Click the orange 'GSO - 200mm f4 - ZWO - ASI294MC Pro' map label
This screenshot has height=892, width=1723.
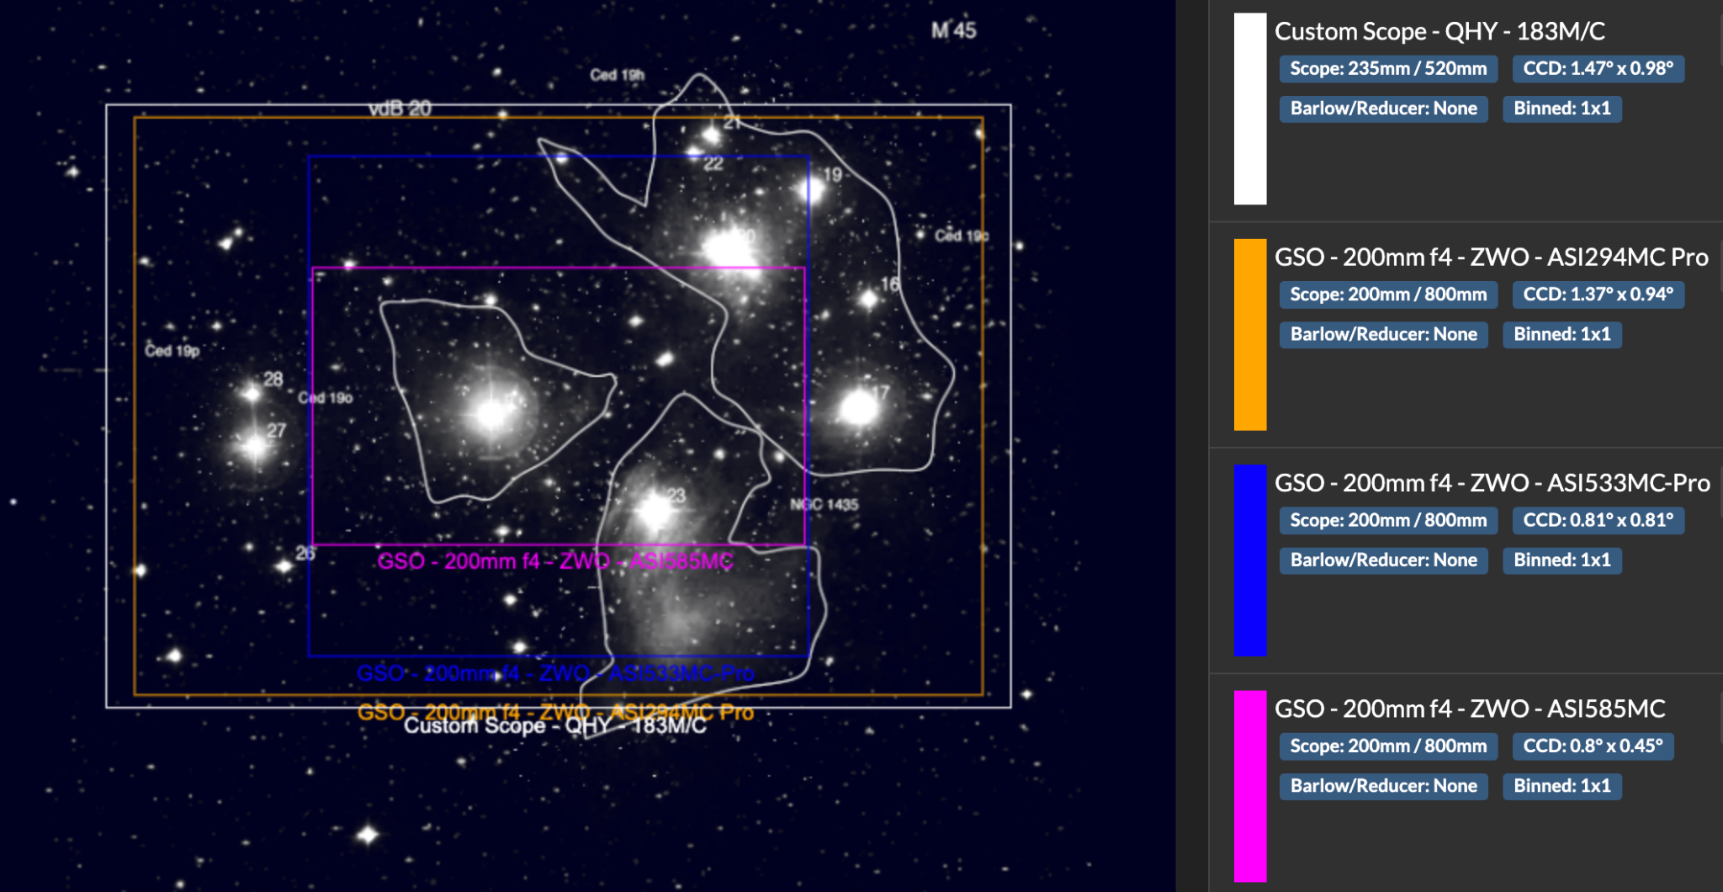click(555, 712)
